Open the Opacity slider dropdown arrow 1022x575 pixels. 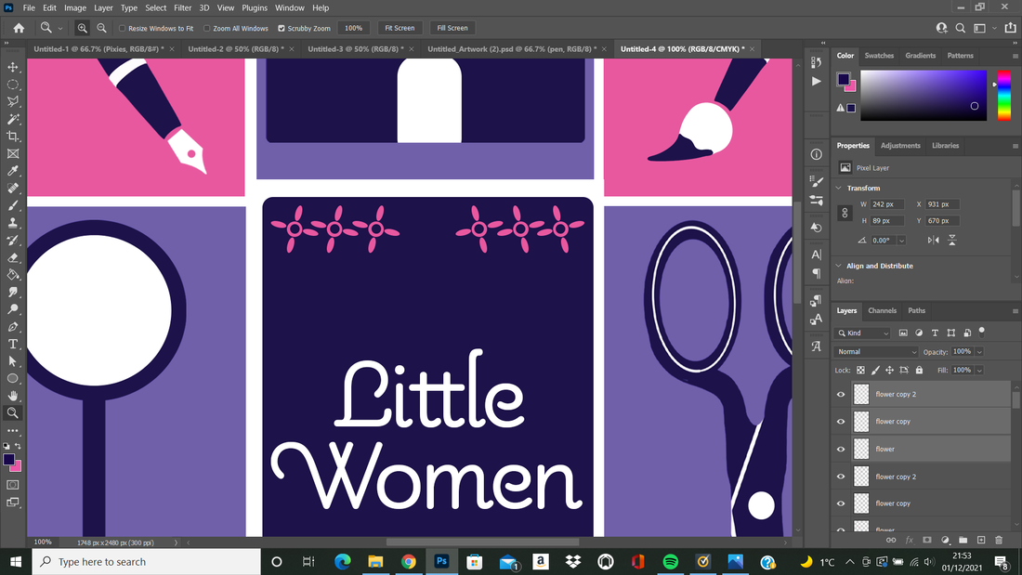[x=979, y=352]
